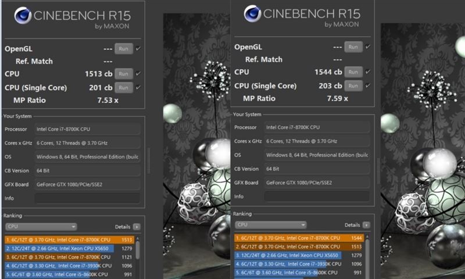The image size is (465, 279).
Task: Select the i5-8600K ranking entry in the right list
Action: click(299, 273)
